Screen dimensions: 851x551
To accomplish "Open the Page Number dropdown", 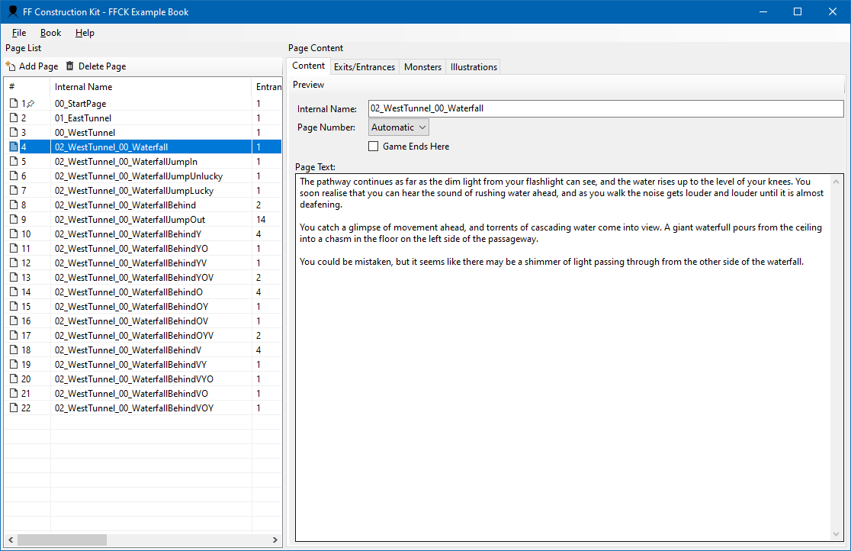I will point(399,127).
